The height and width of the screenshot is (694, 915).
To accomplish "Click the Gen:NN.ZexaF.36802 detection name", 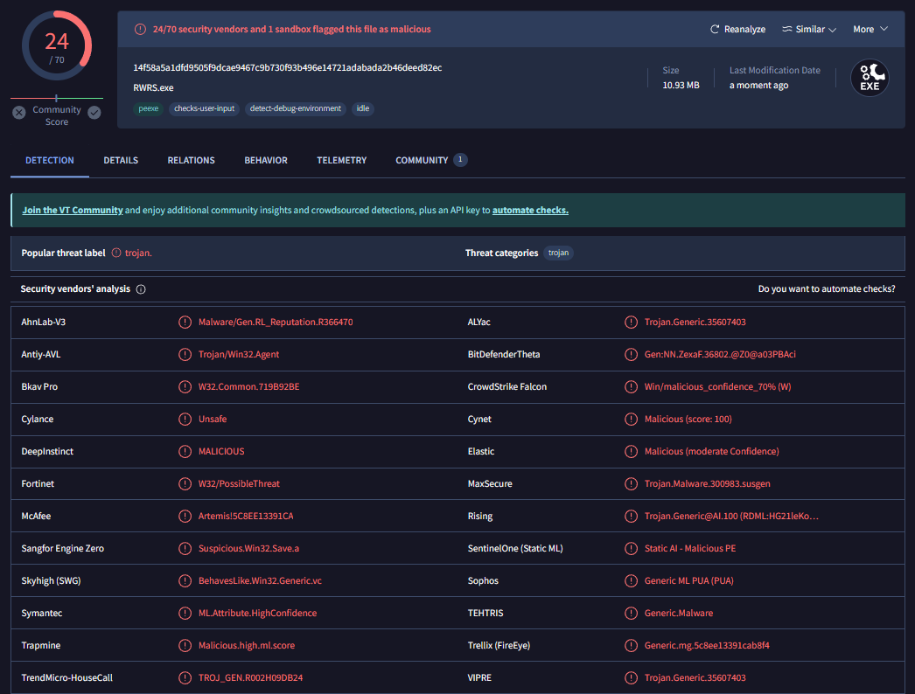I will [x=720, y=355].
